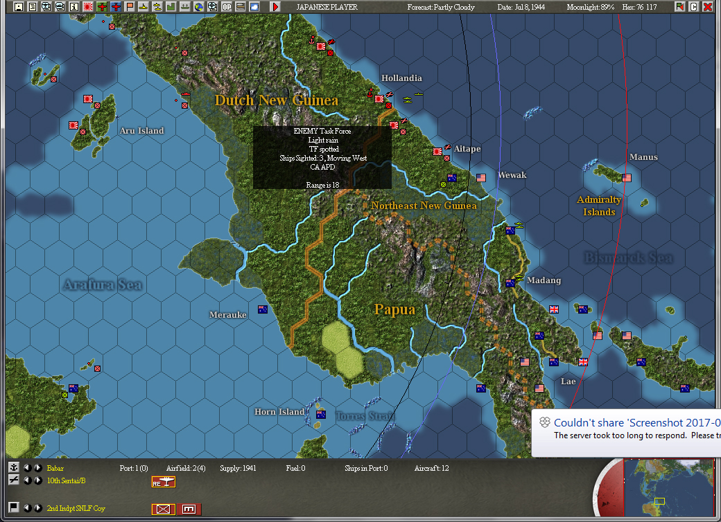Open the OP operations report icon

pos(226,6)
